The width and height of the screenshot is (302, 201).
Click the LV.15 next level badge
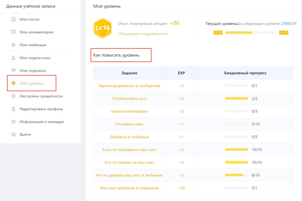pyautogui.click(x=283, y=33)
